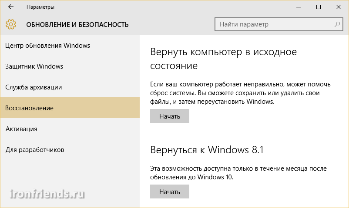This screenshot has height=208, width=349.
Task: Click the settings gear icon
Action: [11, 24]
